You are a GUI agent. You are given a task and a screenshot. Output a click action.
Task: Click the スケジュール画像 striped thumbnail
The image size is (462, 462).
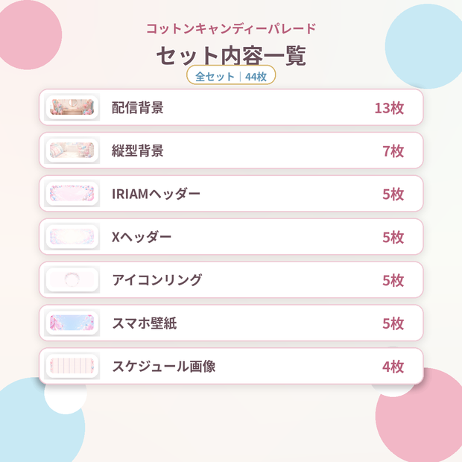pyautogui.click(x=72, y=366)
